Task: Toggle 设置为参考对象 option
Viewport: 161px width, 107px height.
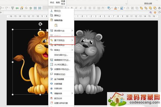Action: point(61,103)
